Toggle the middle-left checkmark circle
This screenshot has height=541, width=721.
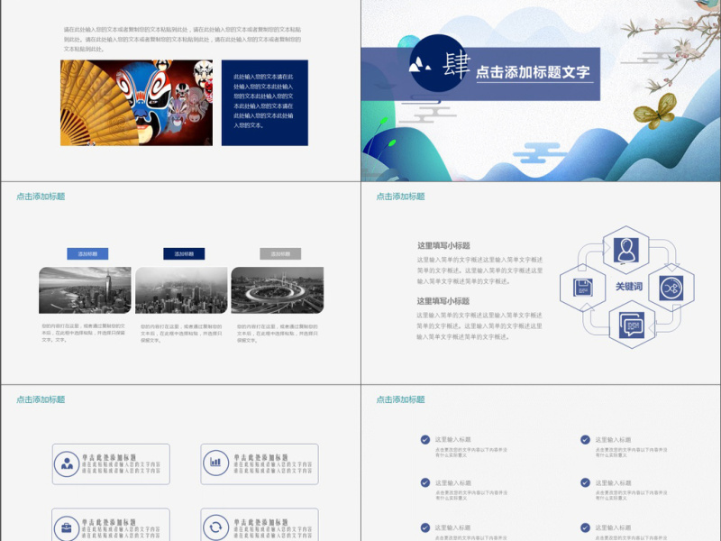coord(423,481)
